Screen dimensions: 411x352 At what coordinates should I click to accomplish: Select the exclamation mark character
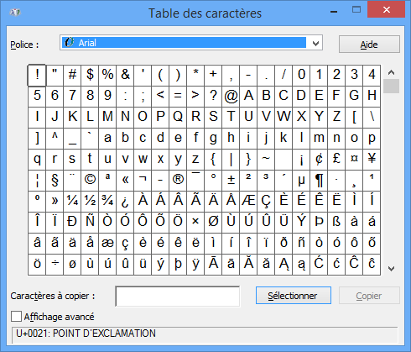click(37, 75)
